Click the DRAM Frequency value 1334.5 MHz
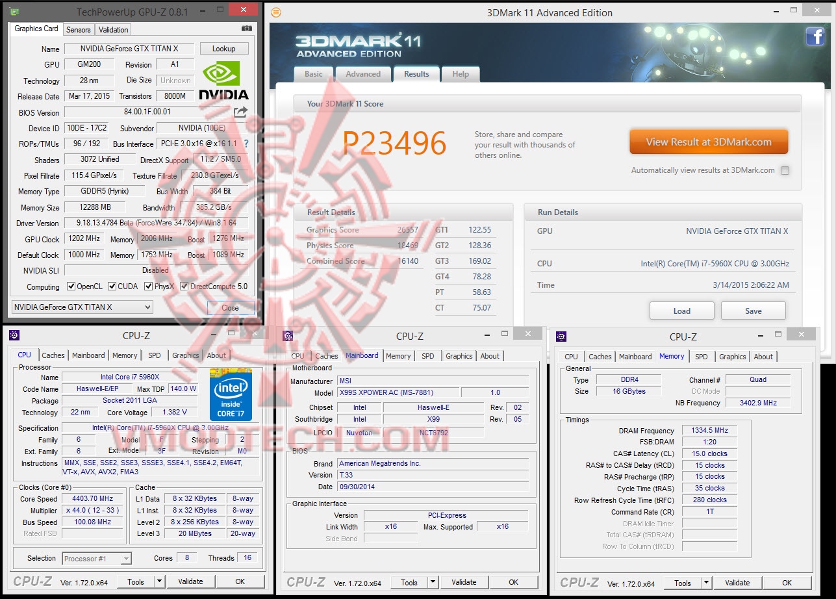This screenshot has height=599, width=836. (x=710, y=430)
